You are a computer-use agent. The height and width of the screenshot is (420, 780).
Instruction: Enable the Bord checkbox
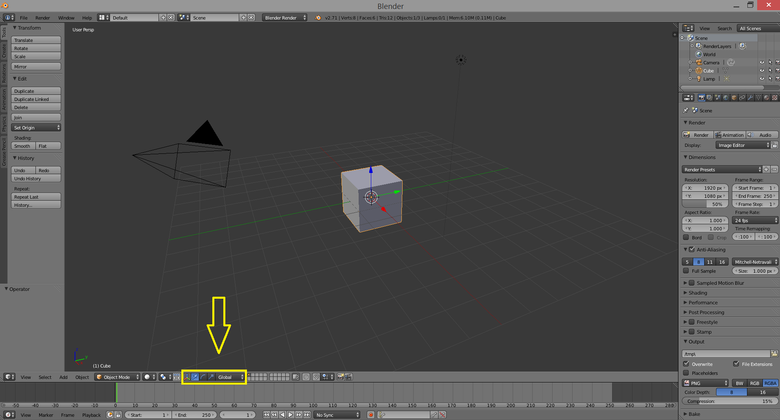[x=686, y=237]
